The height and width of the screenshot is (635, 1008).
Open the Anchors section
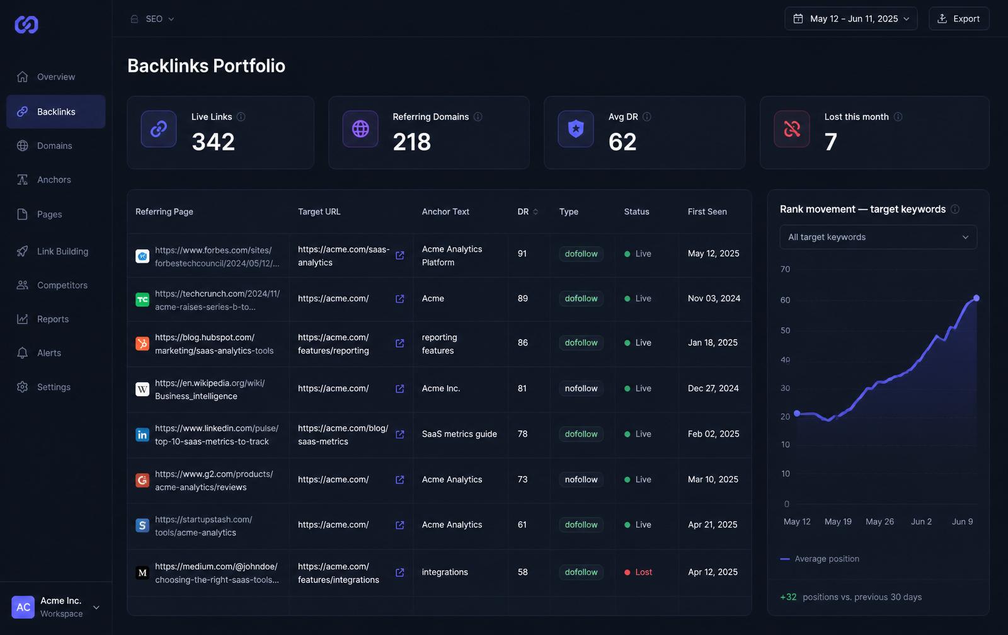[55, 180]
